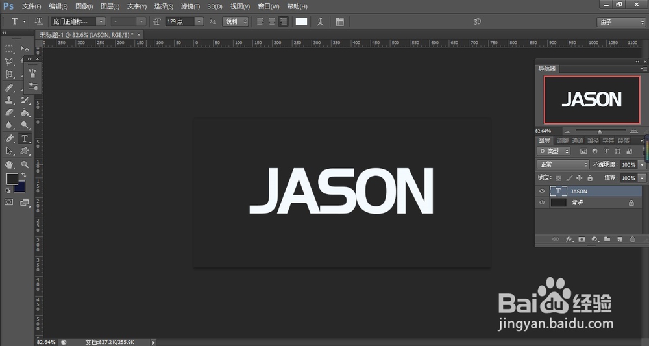The height and width of the screenshot is (346, 649).
Task: Open the Create Warped Text dialog
Action: (320, 21)
